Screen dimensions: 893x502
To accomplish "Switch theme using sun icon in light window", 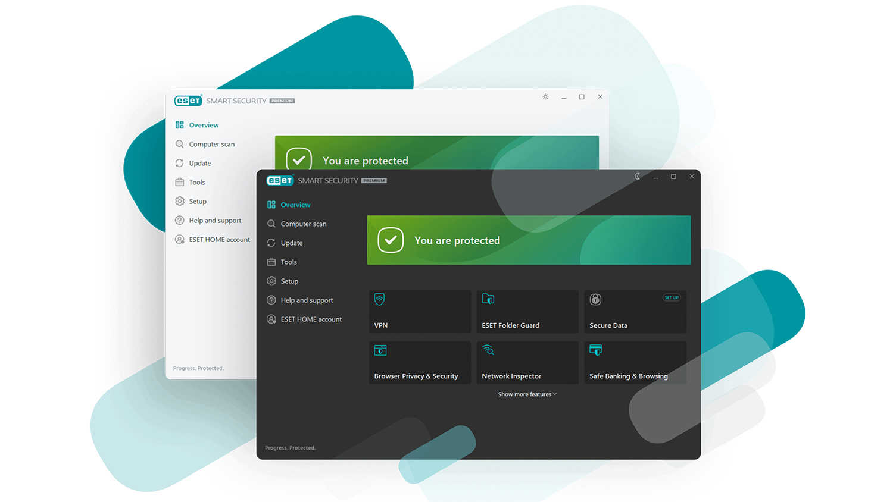I will point(545,96).
